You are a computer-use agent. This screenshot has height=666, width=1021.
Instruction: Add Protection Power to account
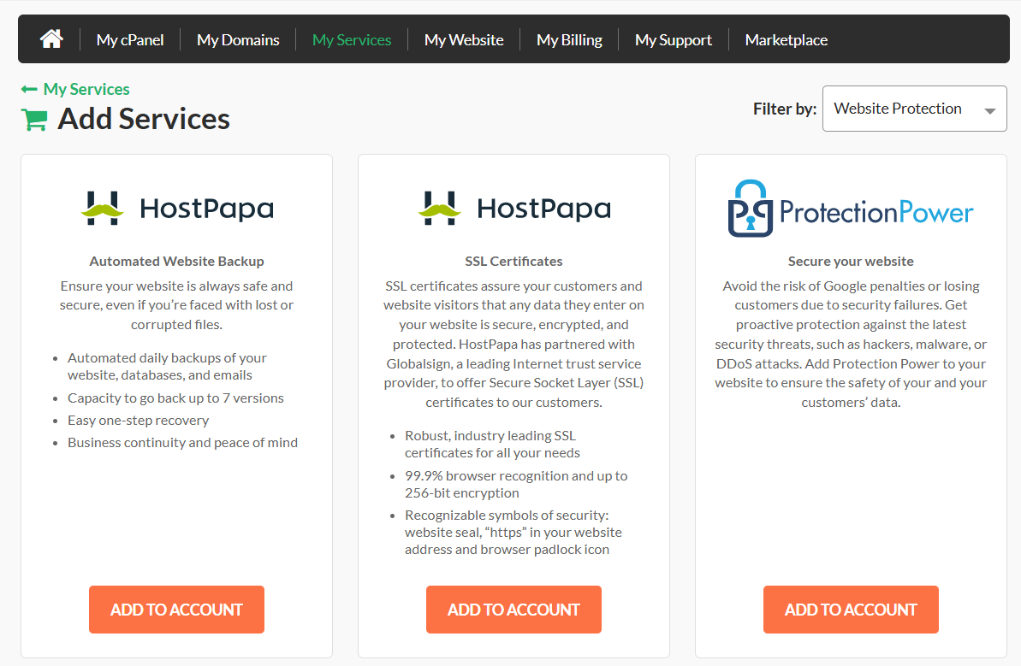(851, 610)
